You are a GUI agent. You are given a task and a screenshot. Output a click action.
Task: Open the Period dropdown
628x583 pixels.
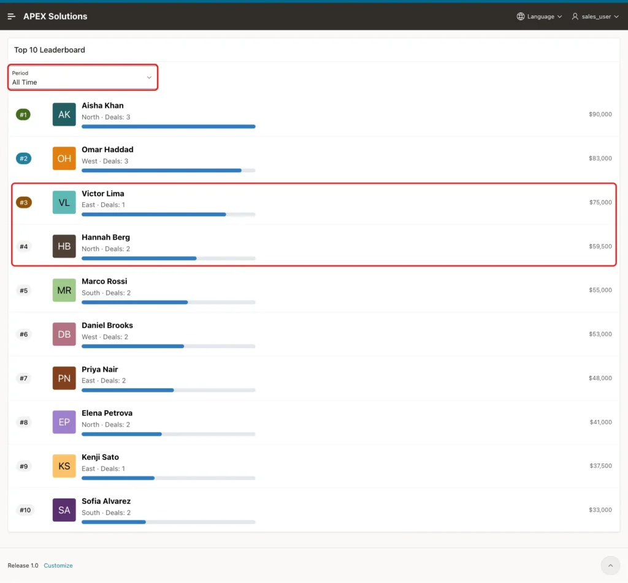[x=83, y=77]
